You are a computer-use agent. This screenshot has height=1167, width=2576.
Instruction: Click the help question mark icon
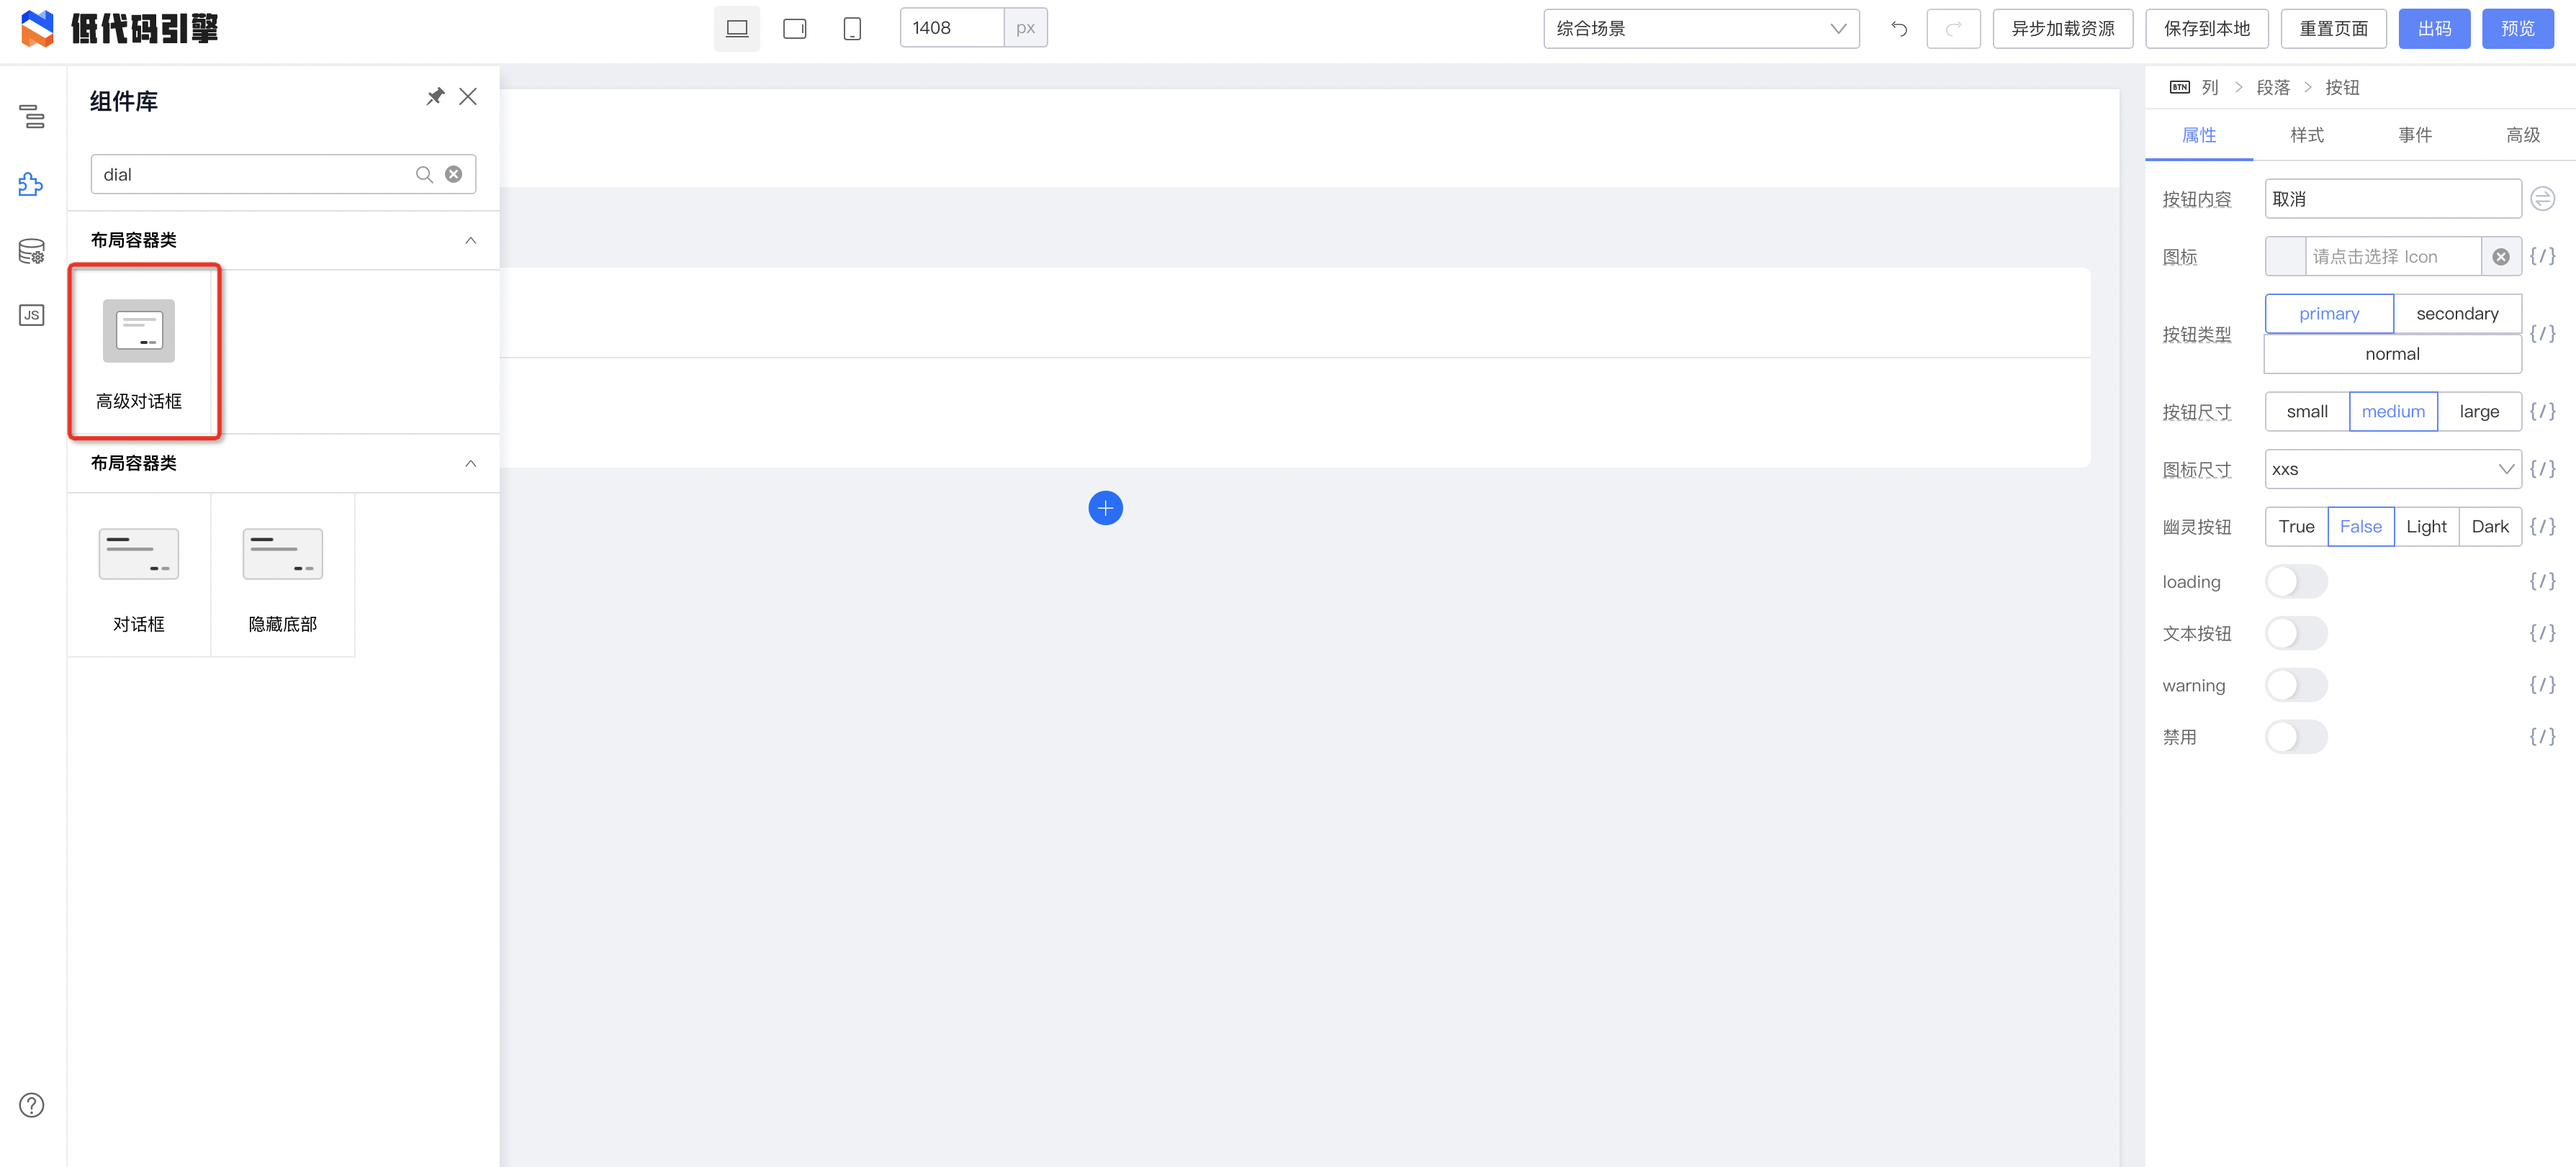point(32,1105)
